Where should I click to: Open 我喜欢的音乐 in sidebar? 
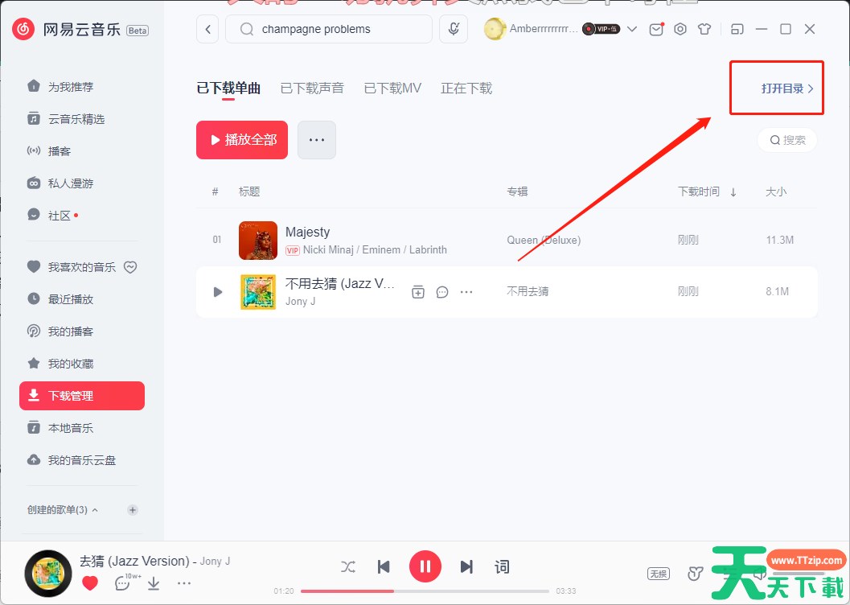pos(72,267)
